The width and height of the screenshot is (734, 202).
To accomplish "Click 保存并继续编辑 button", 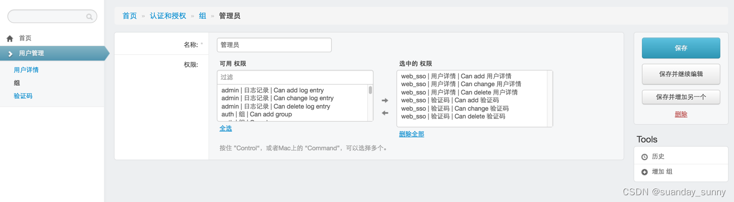I will [x=681, y=74].
